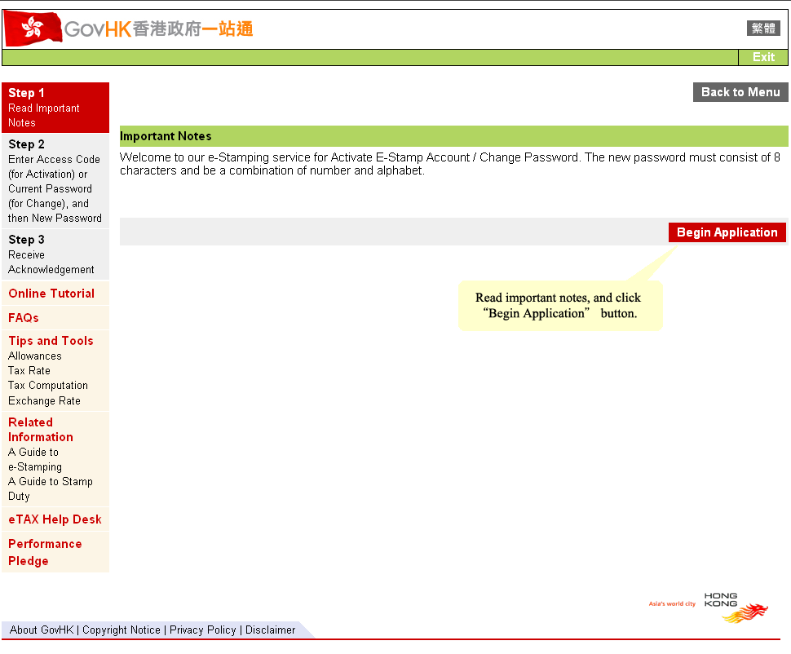This screenshot has width=791, height=654.
Task: Click the 繁體 language button
Action: coord(763,27)
